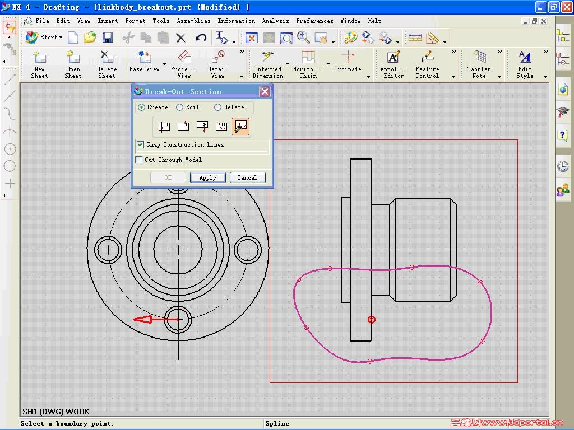Open the Insert menu
Screen dimensions: 574x430
[x=108, y=21]
